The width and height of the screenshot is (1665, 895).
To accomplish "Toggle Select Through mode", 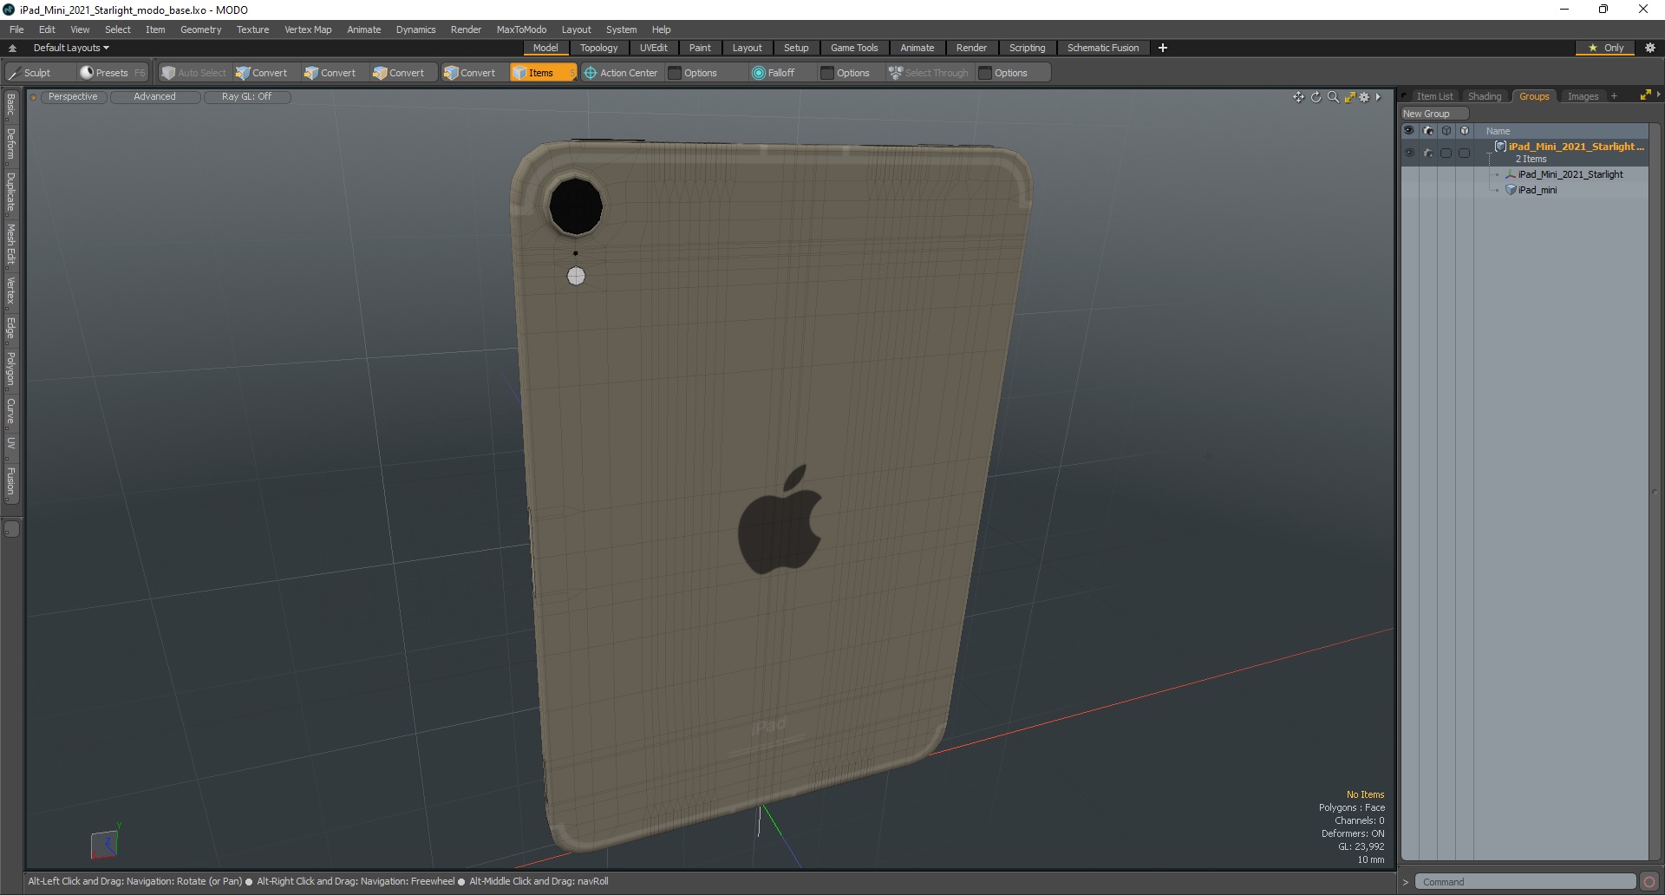I will pos(929,73).
